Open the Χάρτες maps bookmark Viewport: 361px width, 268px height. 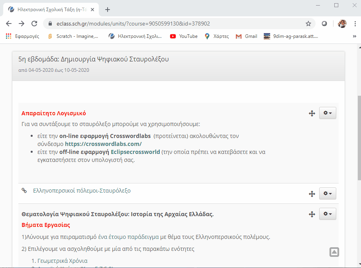pos(217,36)
